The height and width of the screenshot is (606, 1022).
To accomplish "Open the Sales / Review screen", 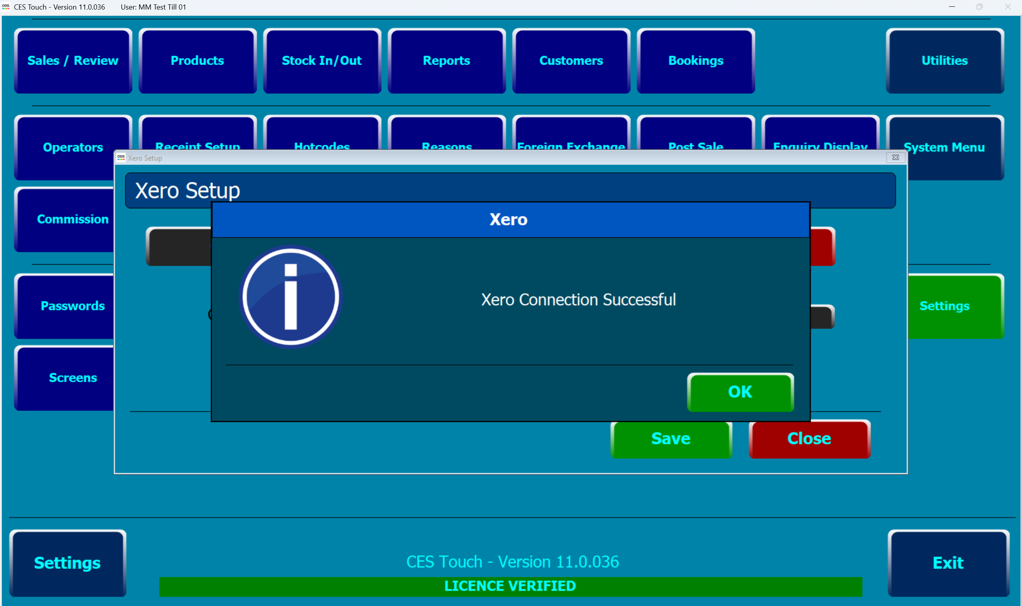I will tap(73, 60).
